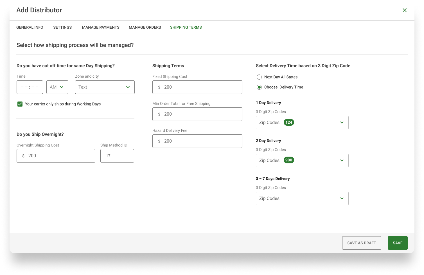Open the 2 Day Delivery Zip Codes dropdown
The height and width of the screenshot is (275, 424).
pos(302,161)
